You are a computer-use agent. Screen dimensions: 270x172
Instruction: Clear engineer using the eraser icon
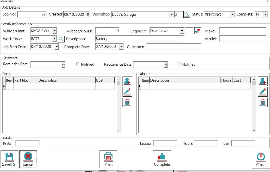pos(198,31)
